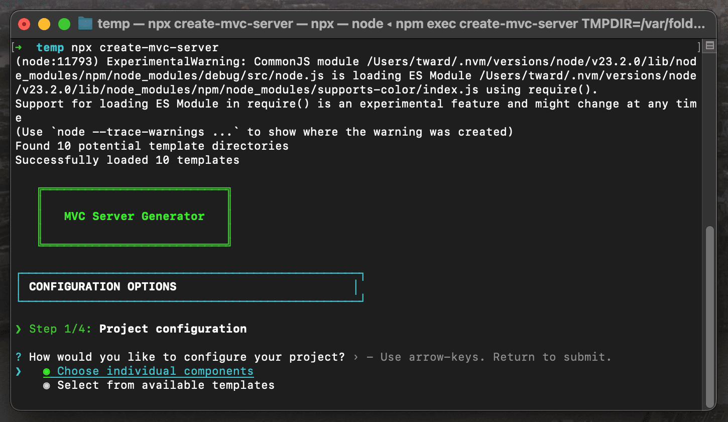728x422 pixels.
Task: Click the 'CONFIGURATION OPTIONS' header box
Action: 102,286
